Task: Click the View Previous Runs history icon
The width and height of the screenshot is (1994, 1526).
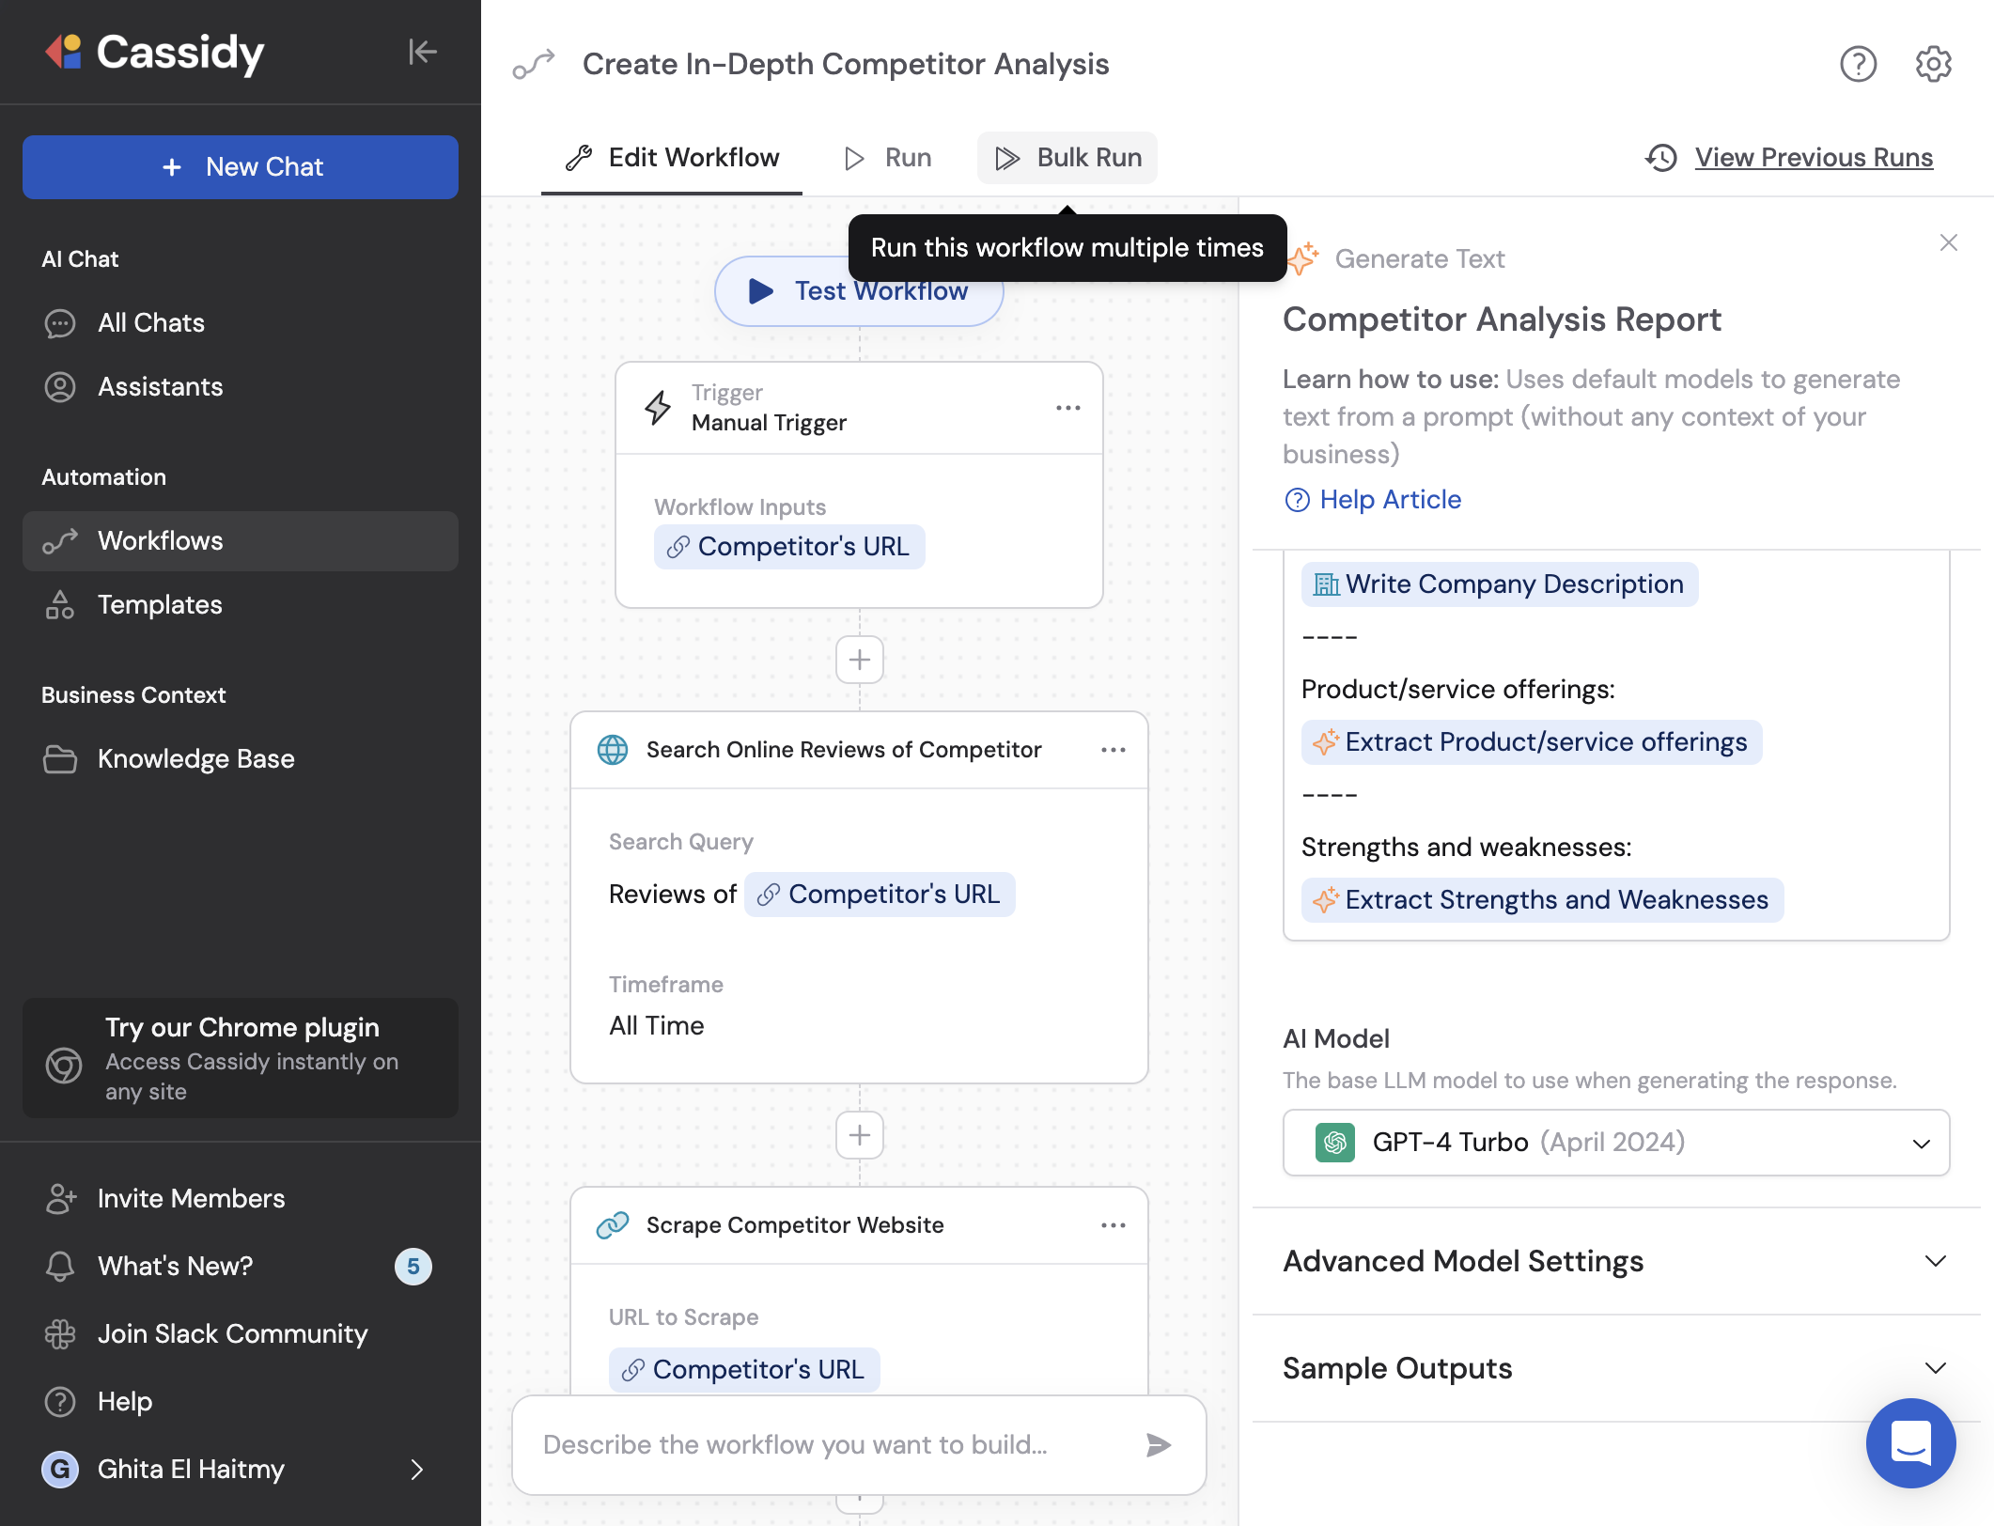Action: click(x=1661, y=158)
